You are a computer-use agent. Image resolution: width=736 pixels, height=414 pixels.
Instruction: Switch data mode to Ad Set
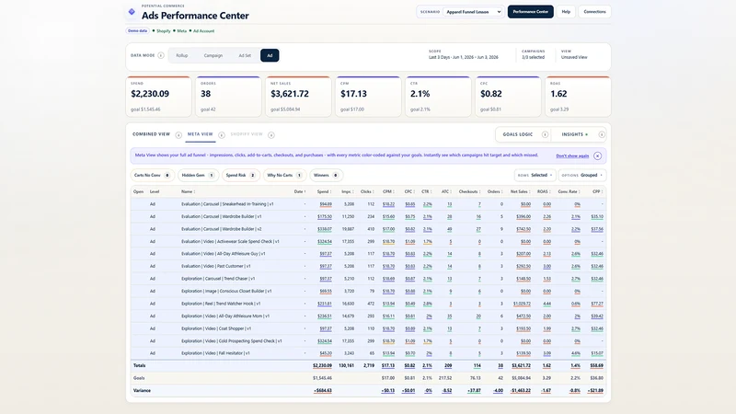point(245,55)
